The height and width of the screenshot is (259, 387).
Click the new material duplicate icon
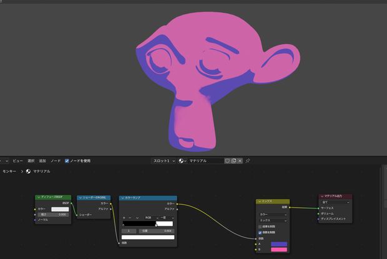[233, 161]
